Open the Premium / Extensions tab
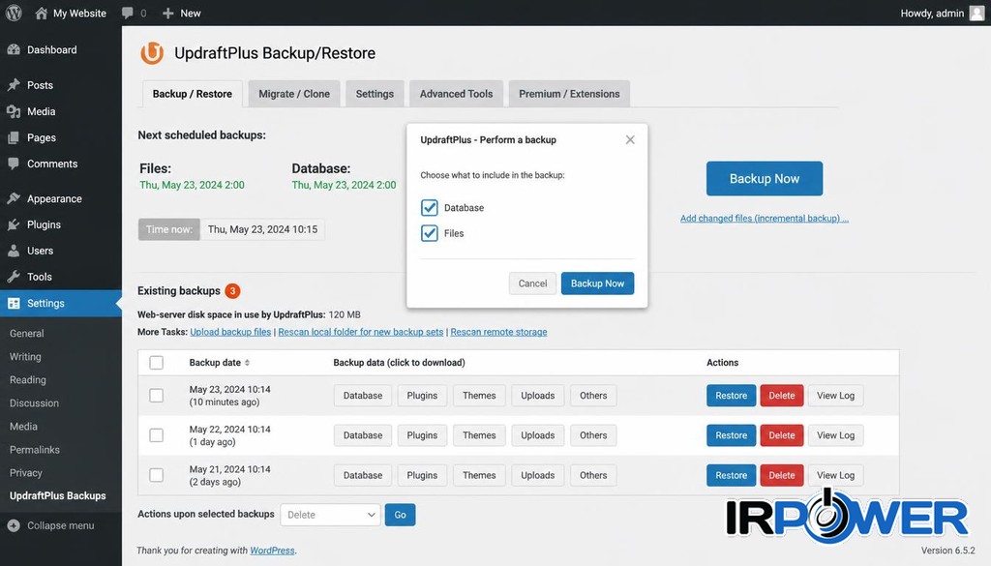This screenshot has height=566, width=991. tap(569, 94)
